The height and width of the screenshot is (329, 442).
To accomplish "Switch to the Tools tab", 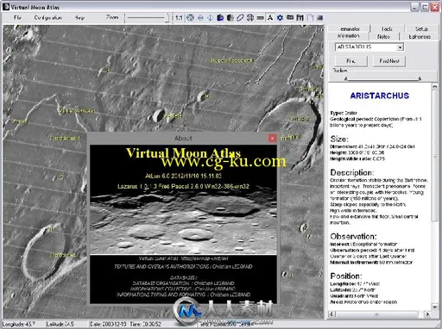I will pos(387,28).
